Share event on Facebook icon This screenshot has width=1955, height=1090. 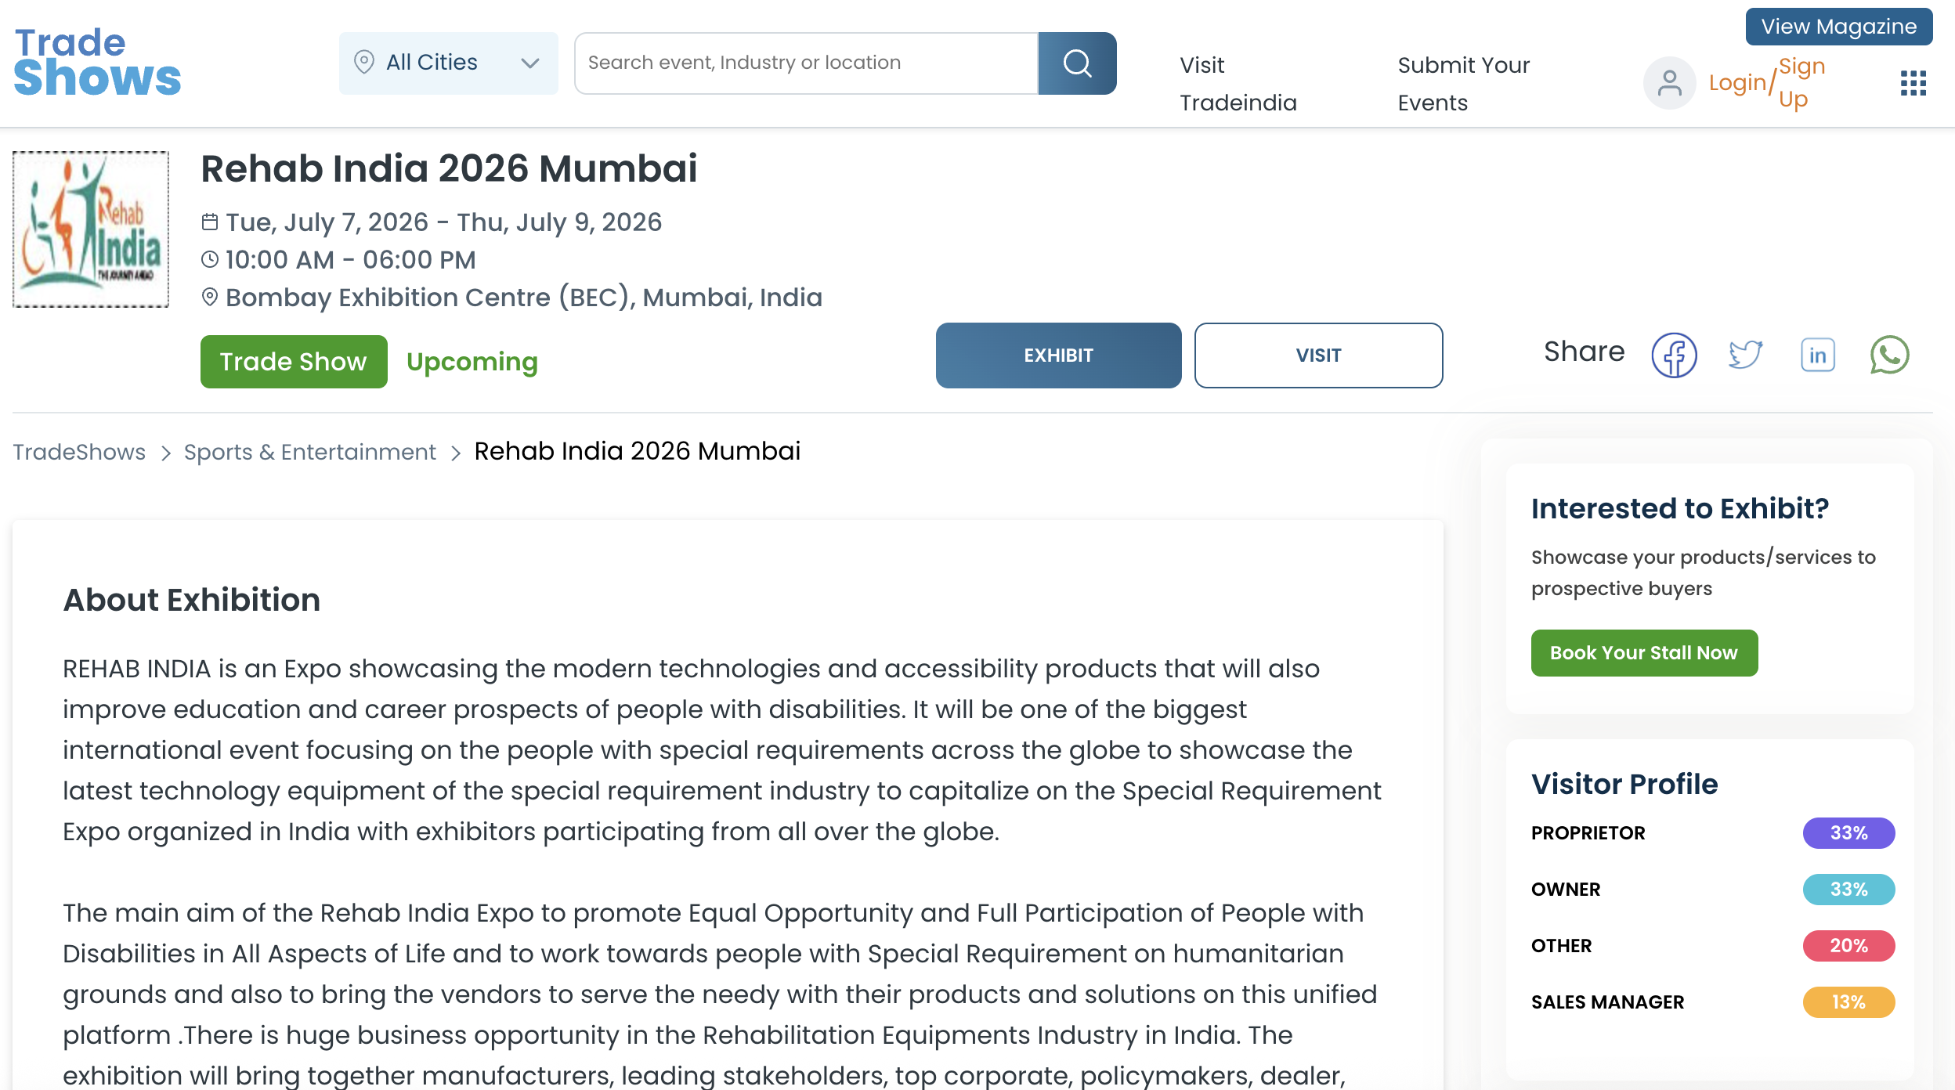[1674, 356]
